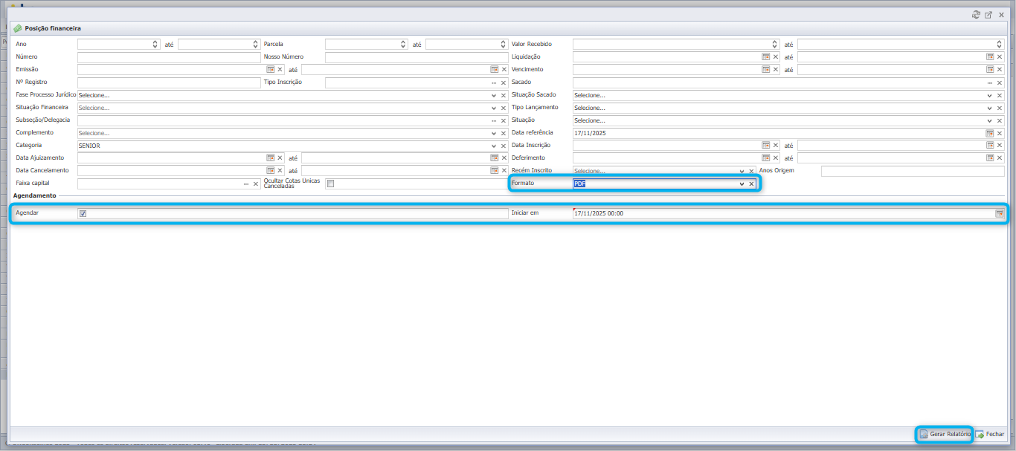This screenshot has width=1016, height=451.
Task: Click the Gerar Relatório button
Action: click(x=945, y=434)
